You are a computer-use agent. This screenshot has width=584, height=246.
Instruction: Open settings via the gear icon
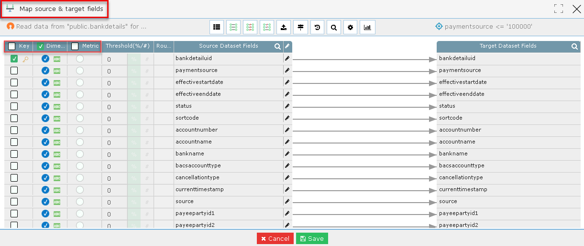tap(351, 27)
